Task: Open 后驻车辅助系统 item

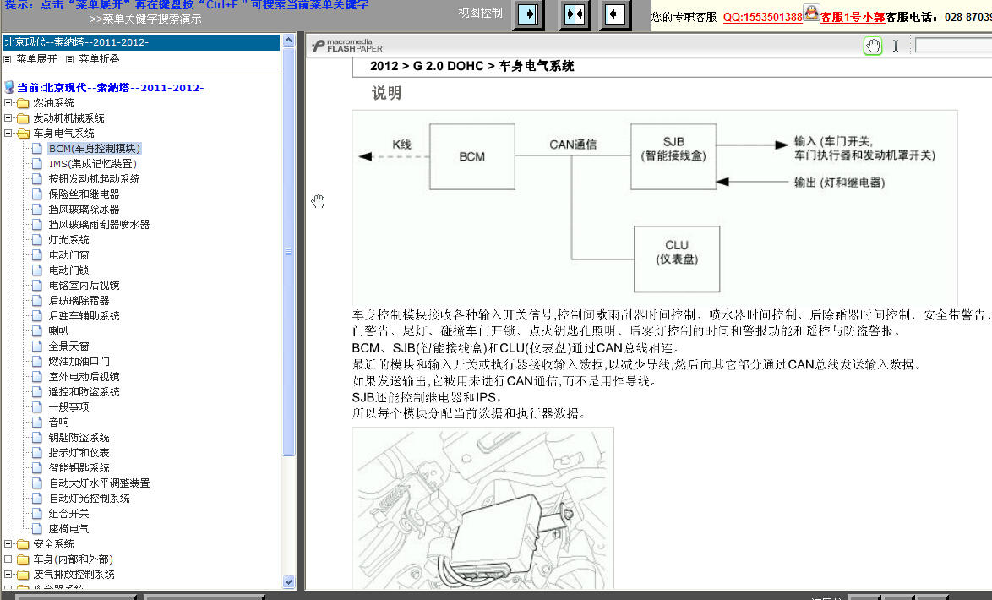Action: coord(84,316)
